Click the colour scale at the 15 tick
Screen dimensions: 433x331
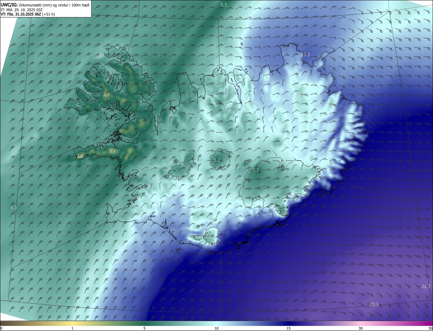(x=289, y=328)
